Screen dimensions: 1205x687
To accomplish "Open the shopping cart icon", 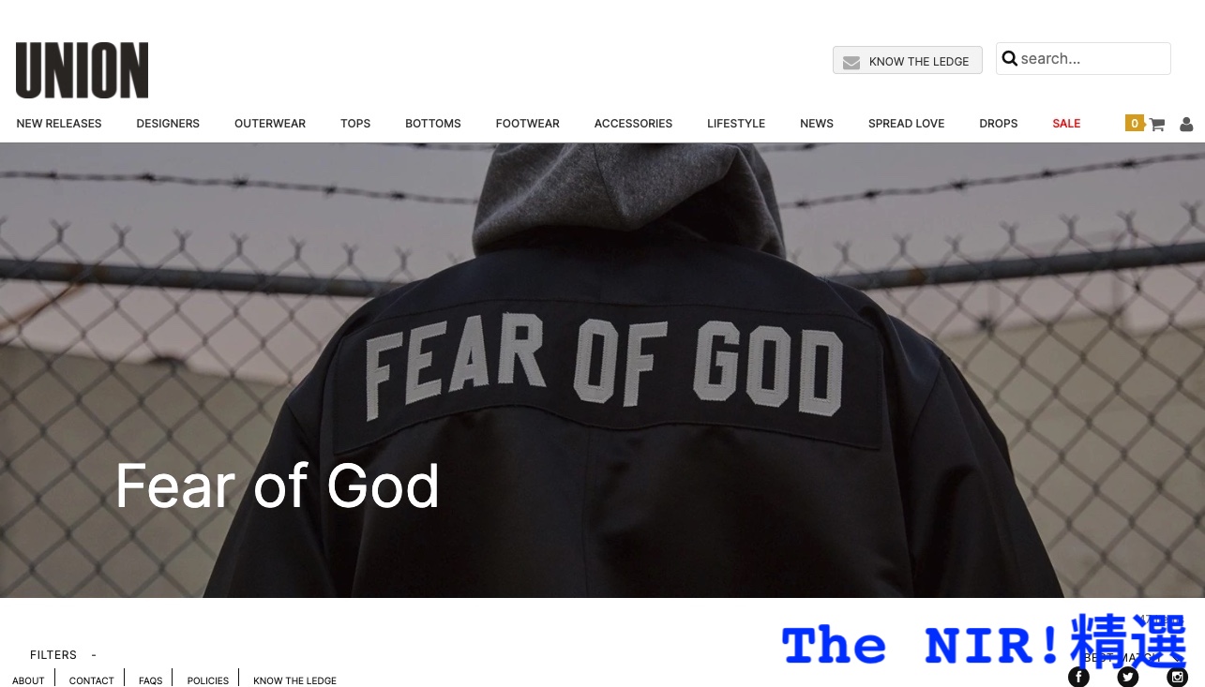I will pos(1156,124).
